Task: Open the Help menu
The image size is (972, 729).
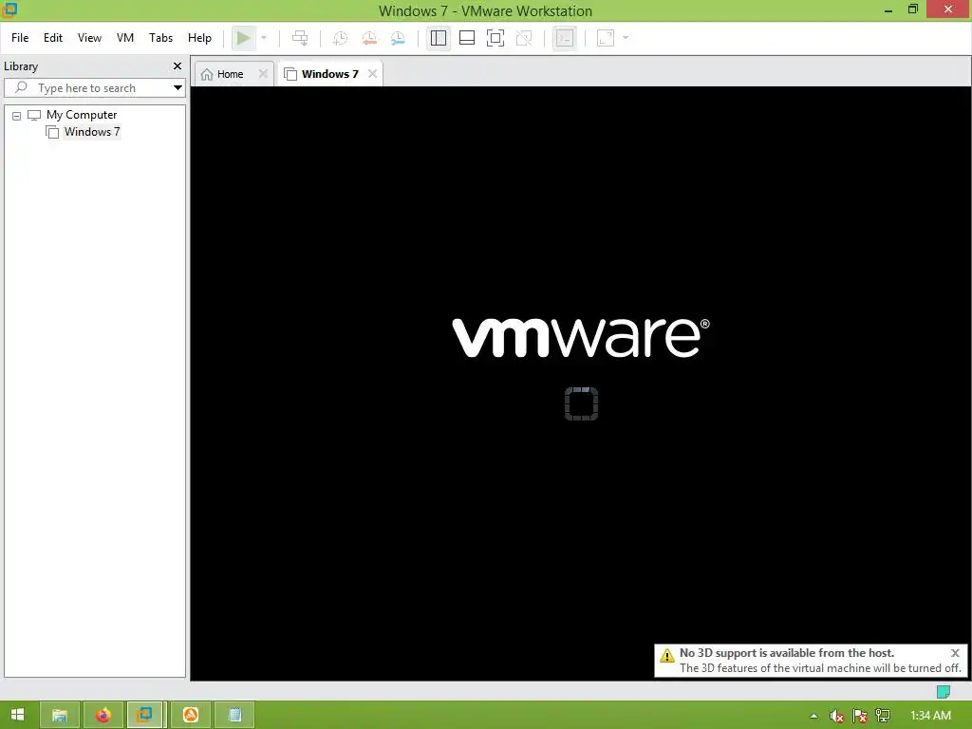Action: coord(199,38)
